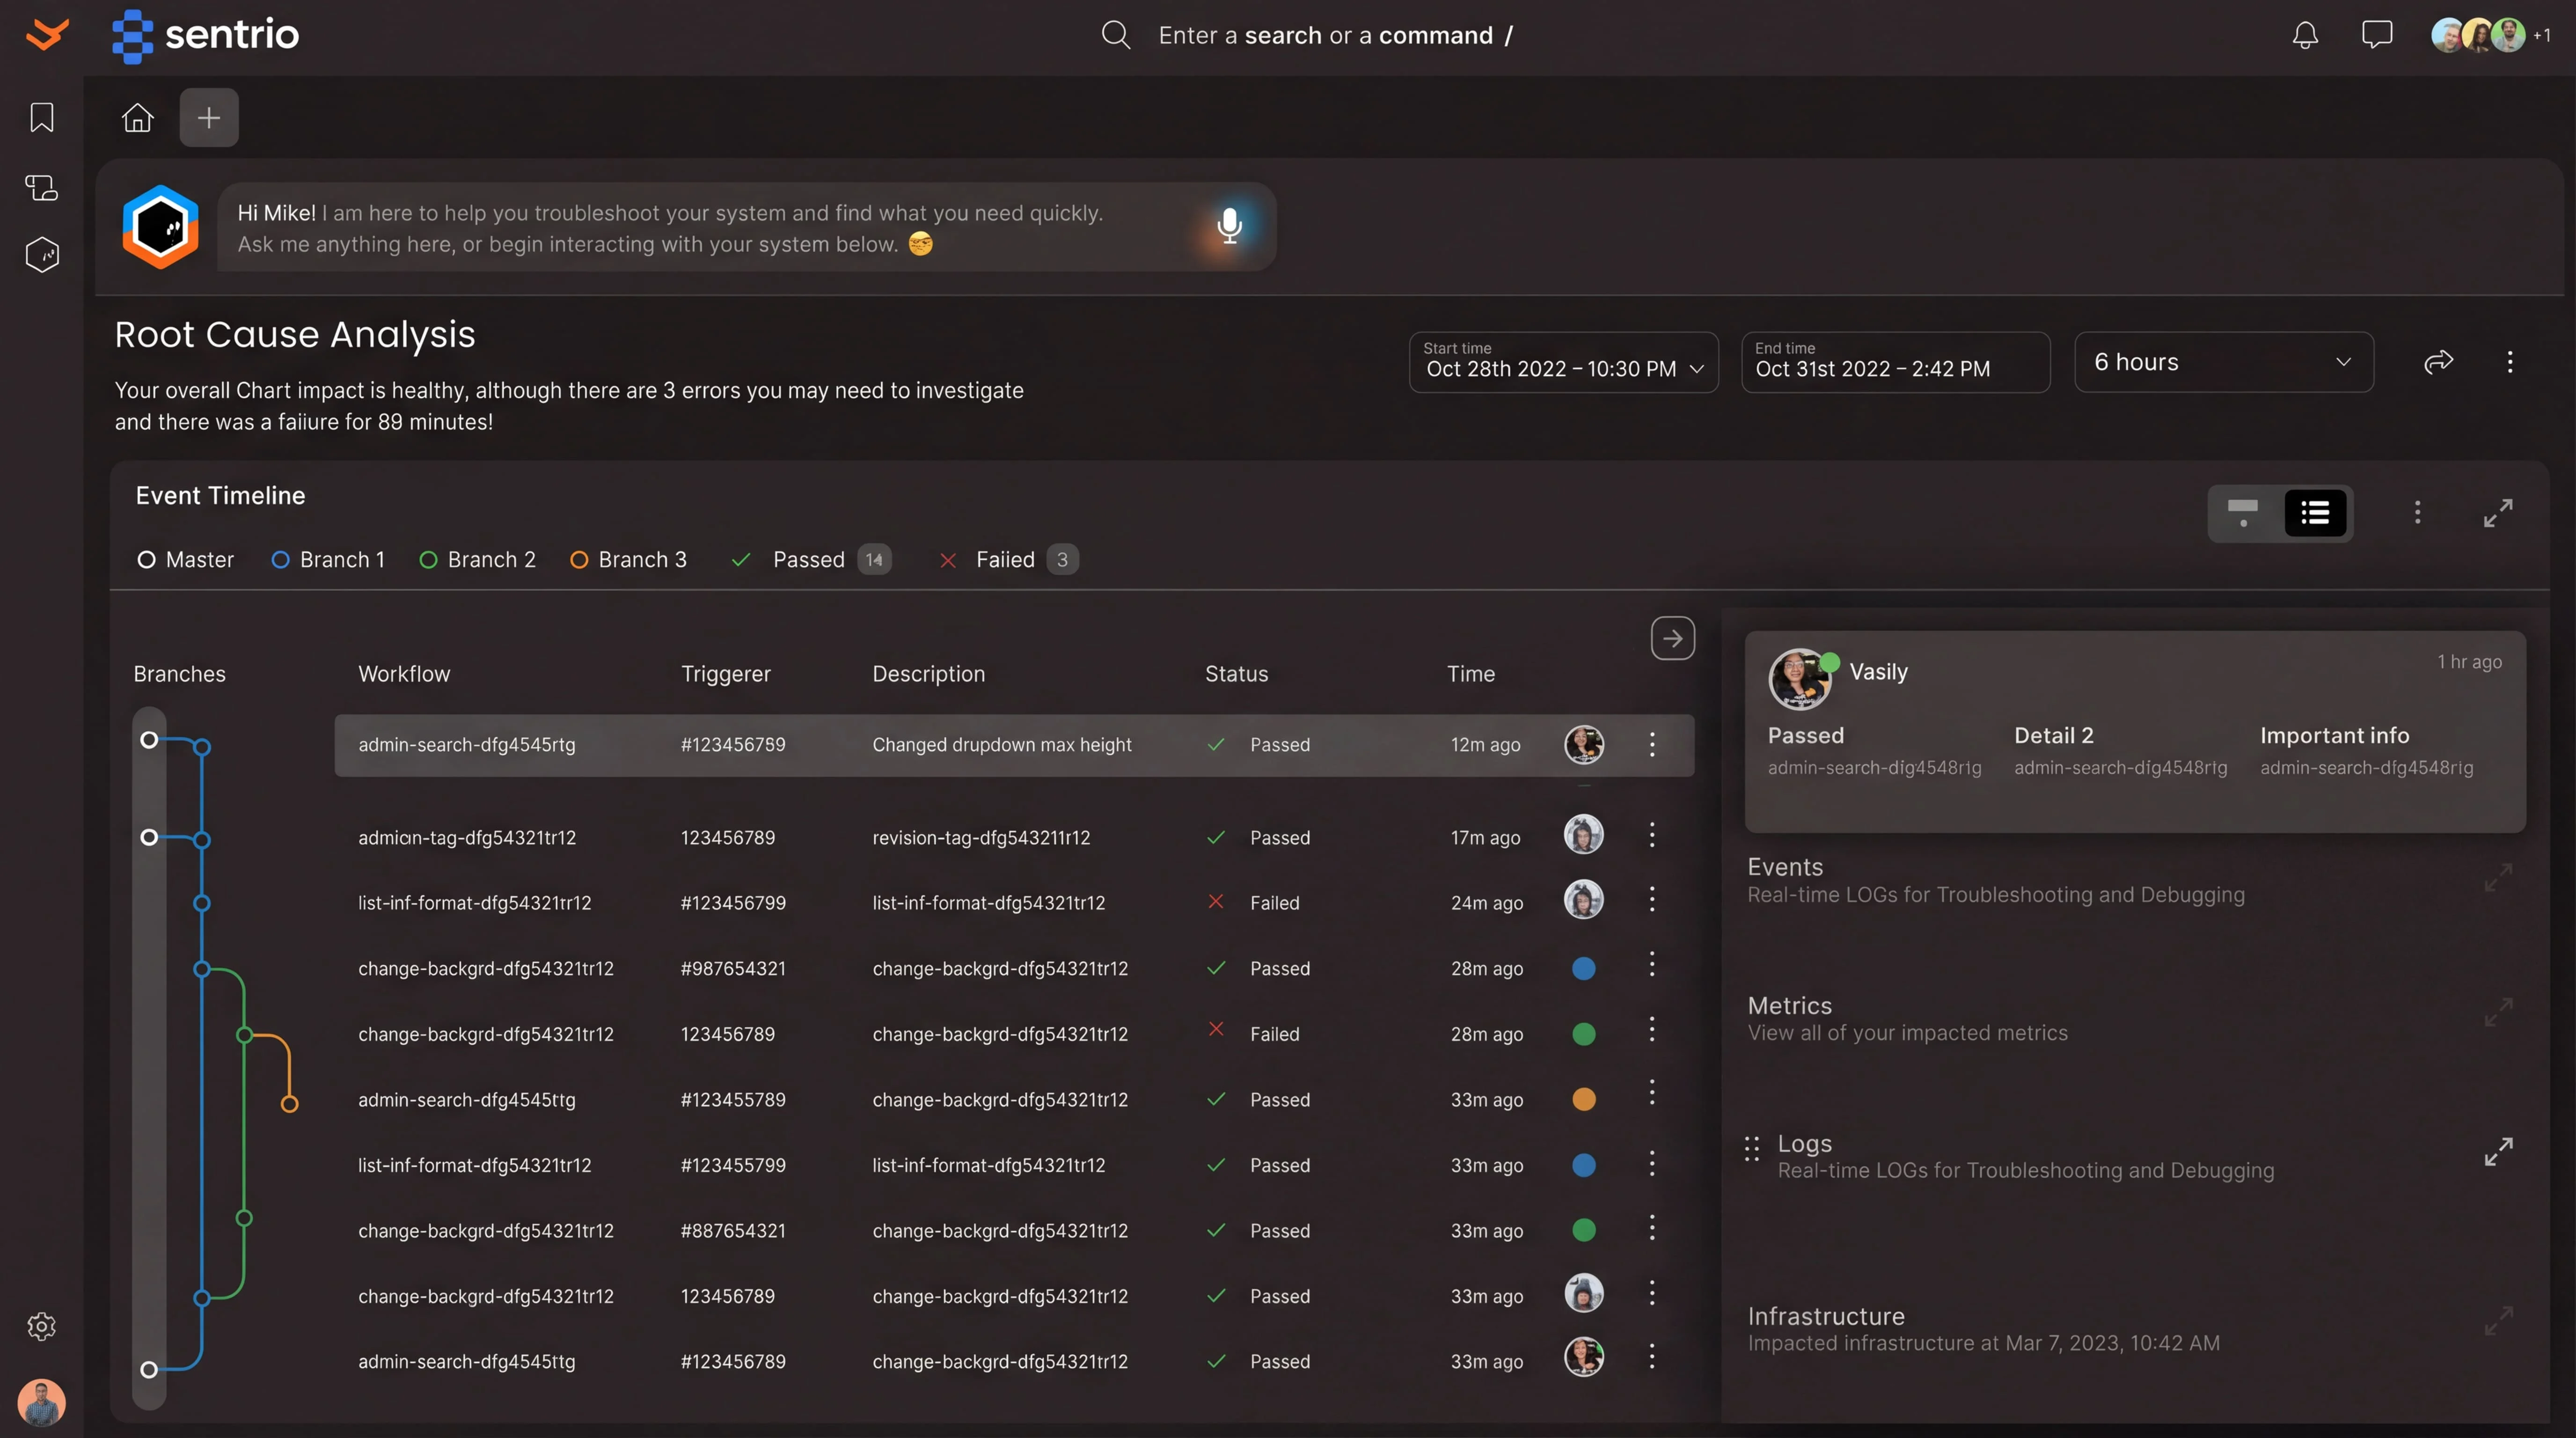Expand the Event Timeline panel fullscreen
This screenshot has height=1438, width=2576.
2498,513
